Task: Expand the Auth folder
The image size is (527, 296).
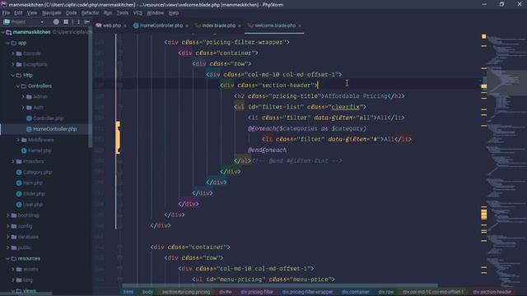Action: pyautogui.click(x=24, y=108)
